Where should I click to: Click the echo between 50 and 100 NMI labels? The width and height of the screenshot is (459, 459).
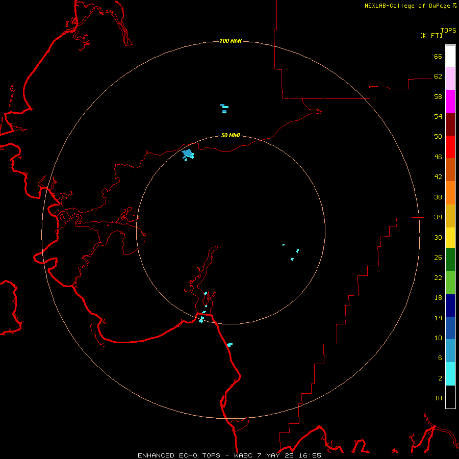[224, 108]
